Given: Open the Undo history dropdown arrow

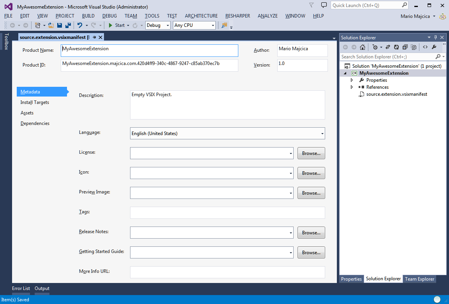Looking at the screenshot, I should pyautogui.click(x=86, y=25).
